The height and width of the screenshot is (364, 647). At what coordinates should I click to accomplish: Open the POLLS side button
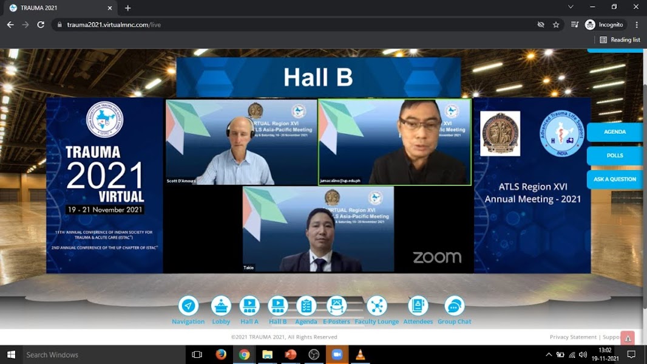pyautogui.click(x=615, y=156)
